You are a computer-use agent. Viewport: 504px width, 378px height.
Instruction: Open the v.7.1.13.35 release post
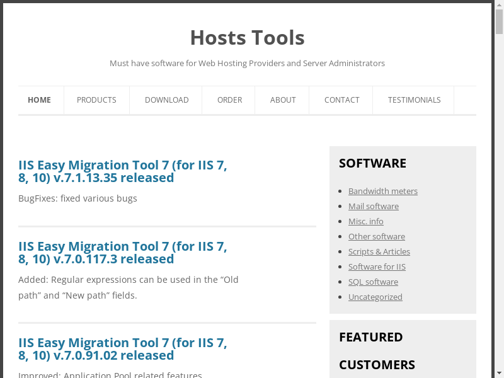click(x=123, y=171)
